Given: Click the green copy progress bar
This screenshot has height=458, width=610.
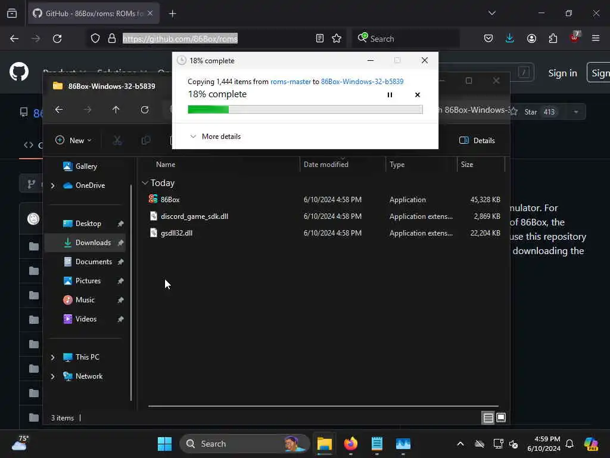Looking at the screenshot, I should pos(305,110).
